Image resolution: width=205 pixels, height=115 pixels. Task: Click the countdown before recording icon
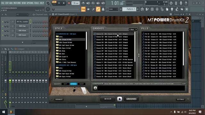93,3
